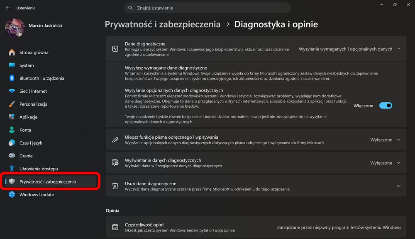This screenshot has width=415, height=239.
Task: Click the Prywatność i zabezpieczenia shield icon
Action: pos(12,181)
